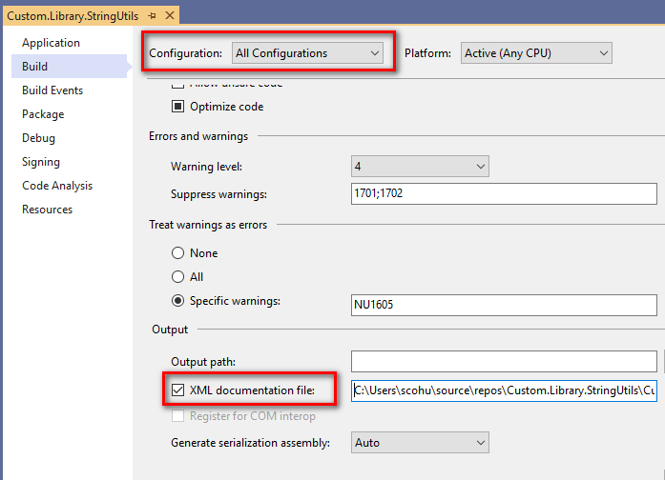Toggle the XML documentation file checkbox
Screen dimensions: 665x480
point(177,390)
